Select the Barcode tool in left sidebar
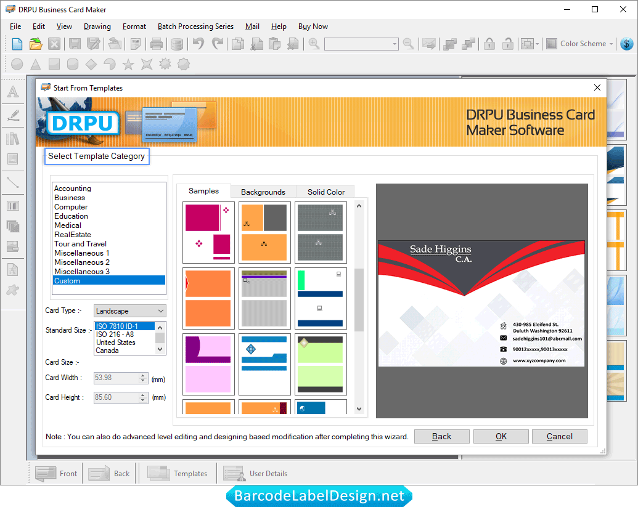The width and height of the screenshot is (638, 507). pos(13,206)
